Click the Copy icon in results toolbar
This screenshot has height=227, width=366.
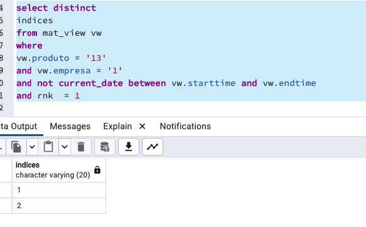16,147
